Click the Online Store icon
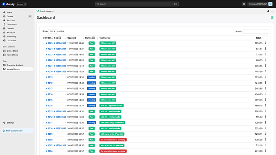Viewport: 276px width, 155px height. [x=4, y=51]
